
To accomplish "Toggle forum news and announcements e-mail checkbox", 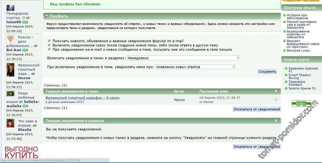I will (x=49, y=41).
